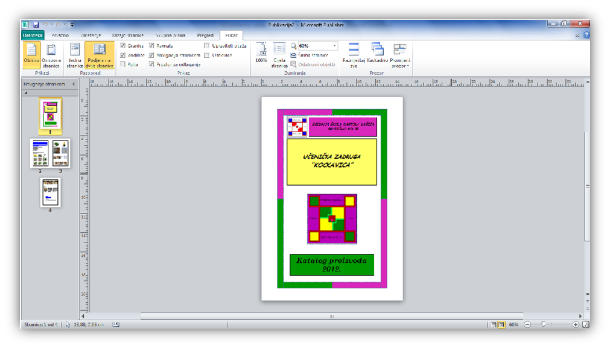
Task: Open the Promijeni prozor dropdown
Action: [x=400, y=55]
